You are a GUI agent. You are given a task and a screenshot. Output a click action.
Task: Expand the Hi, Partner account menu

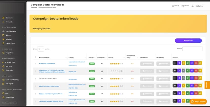coord(200,6)
